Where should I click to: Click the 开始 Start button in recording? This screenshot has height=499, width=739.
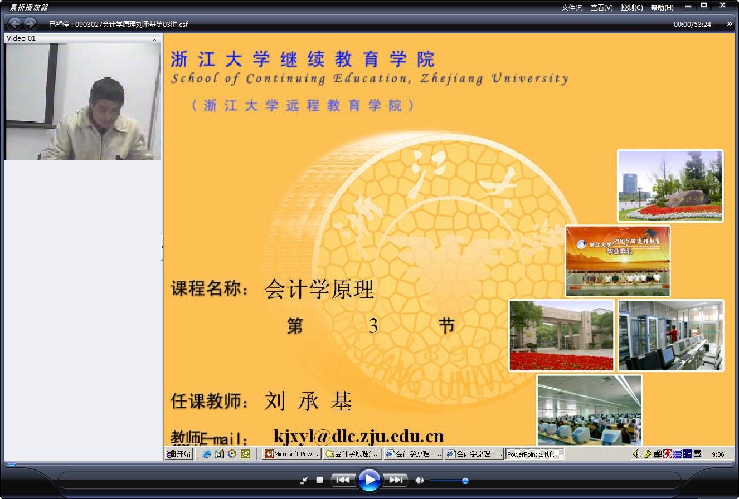[x=179, y=454]
